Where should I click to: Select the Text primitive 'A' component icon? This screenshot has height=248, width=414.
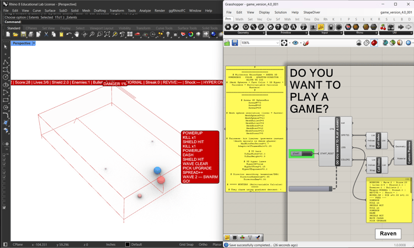click(x=293, y=27)
